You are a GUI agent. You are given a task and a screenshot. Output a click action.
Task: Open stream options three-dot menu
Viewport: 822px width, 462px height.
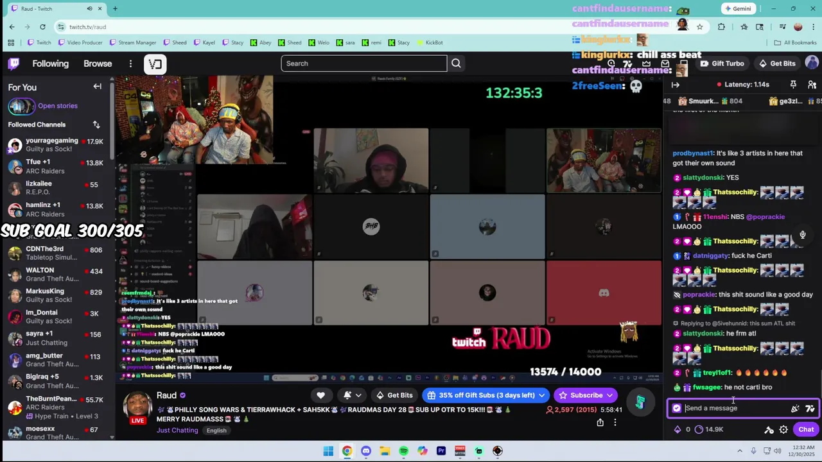click(615, 422)
